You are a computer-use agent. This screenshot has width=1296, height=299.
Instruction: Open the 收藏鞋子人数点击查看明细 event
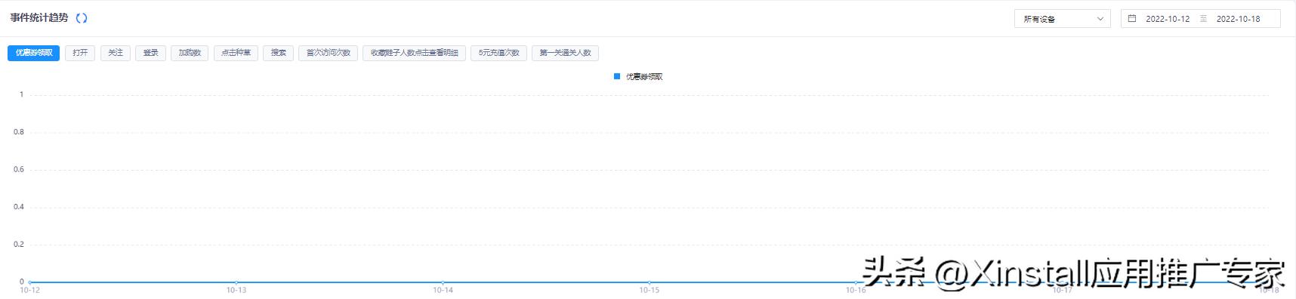pyautogui.click(x=415, y=53)
